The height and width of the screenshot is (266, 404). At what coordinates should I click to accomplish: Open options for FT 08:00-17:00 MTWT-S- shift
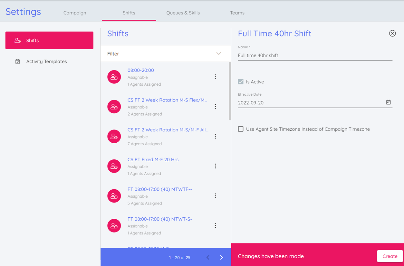(x=215, y=226)
